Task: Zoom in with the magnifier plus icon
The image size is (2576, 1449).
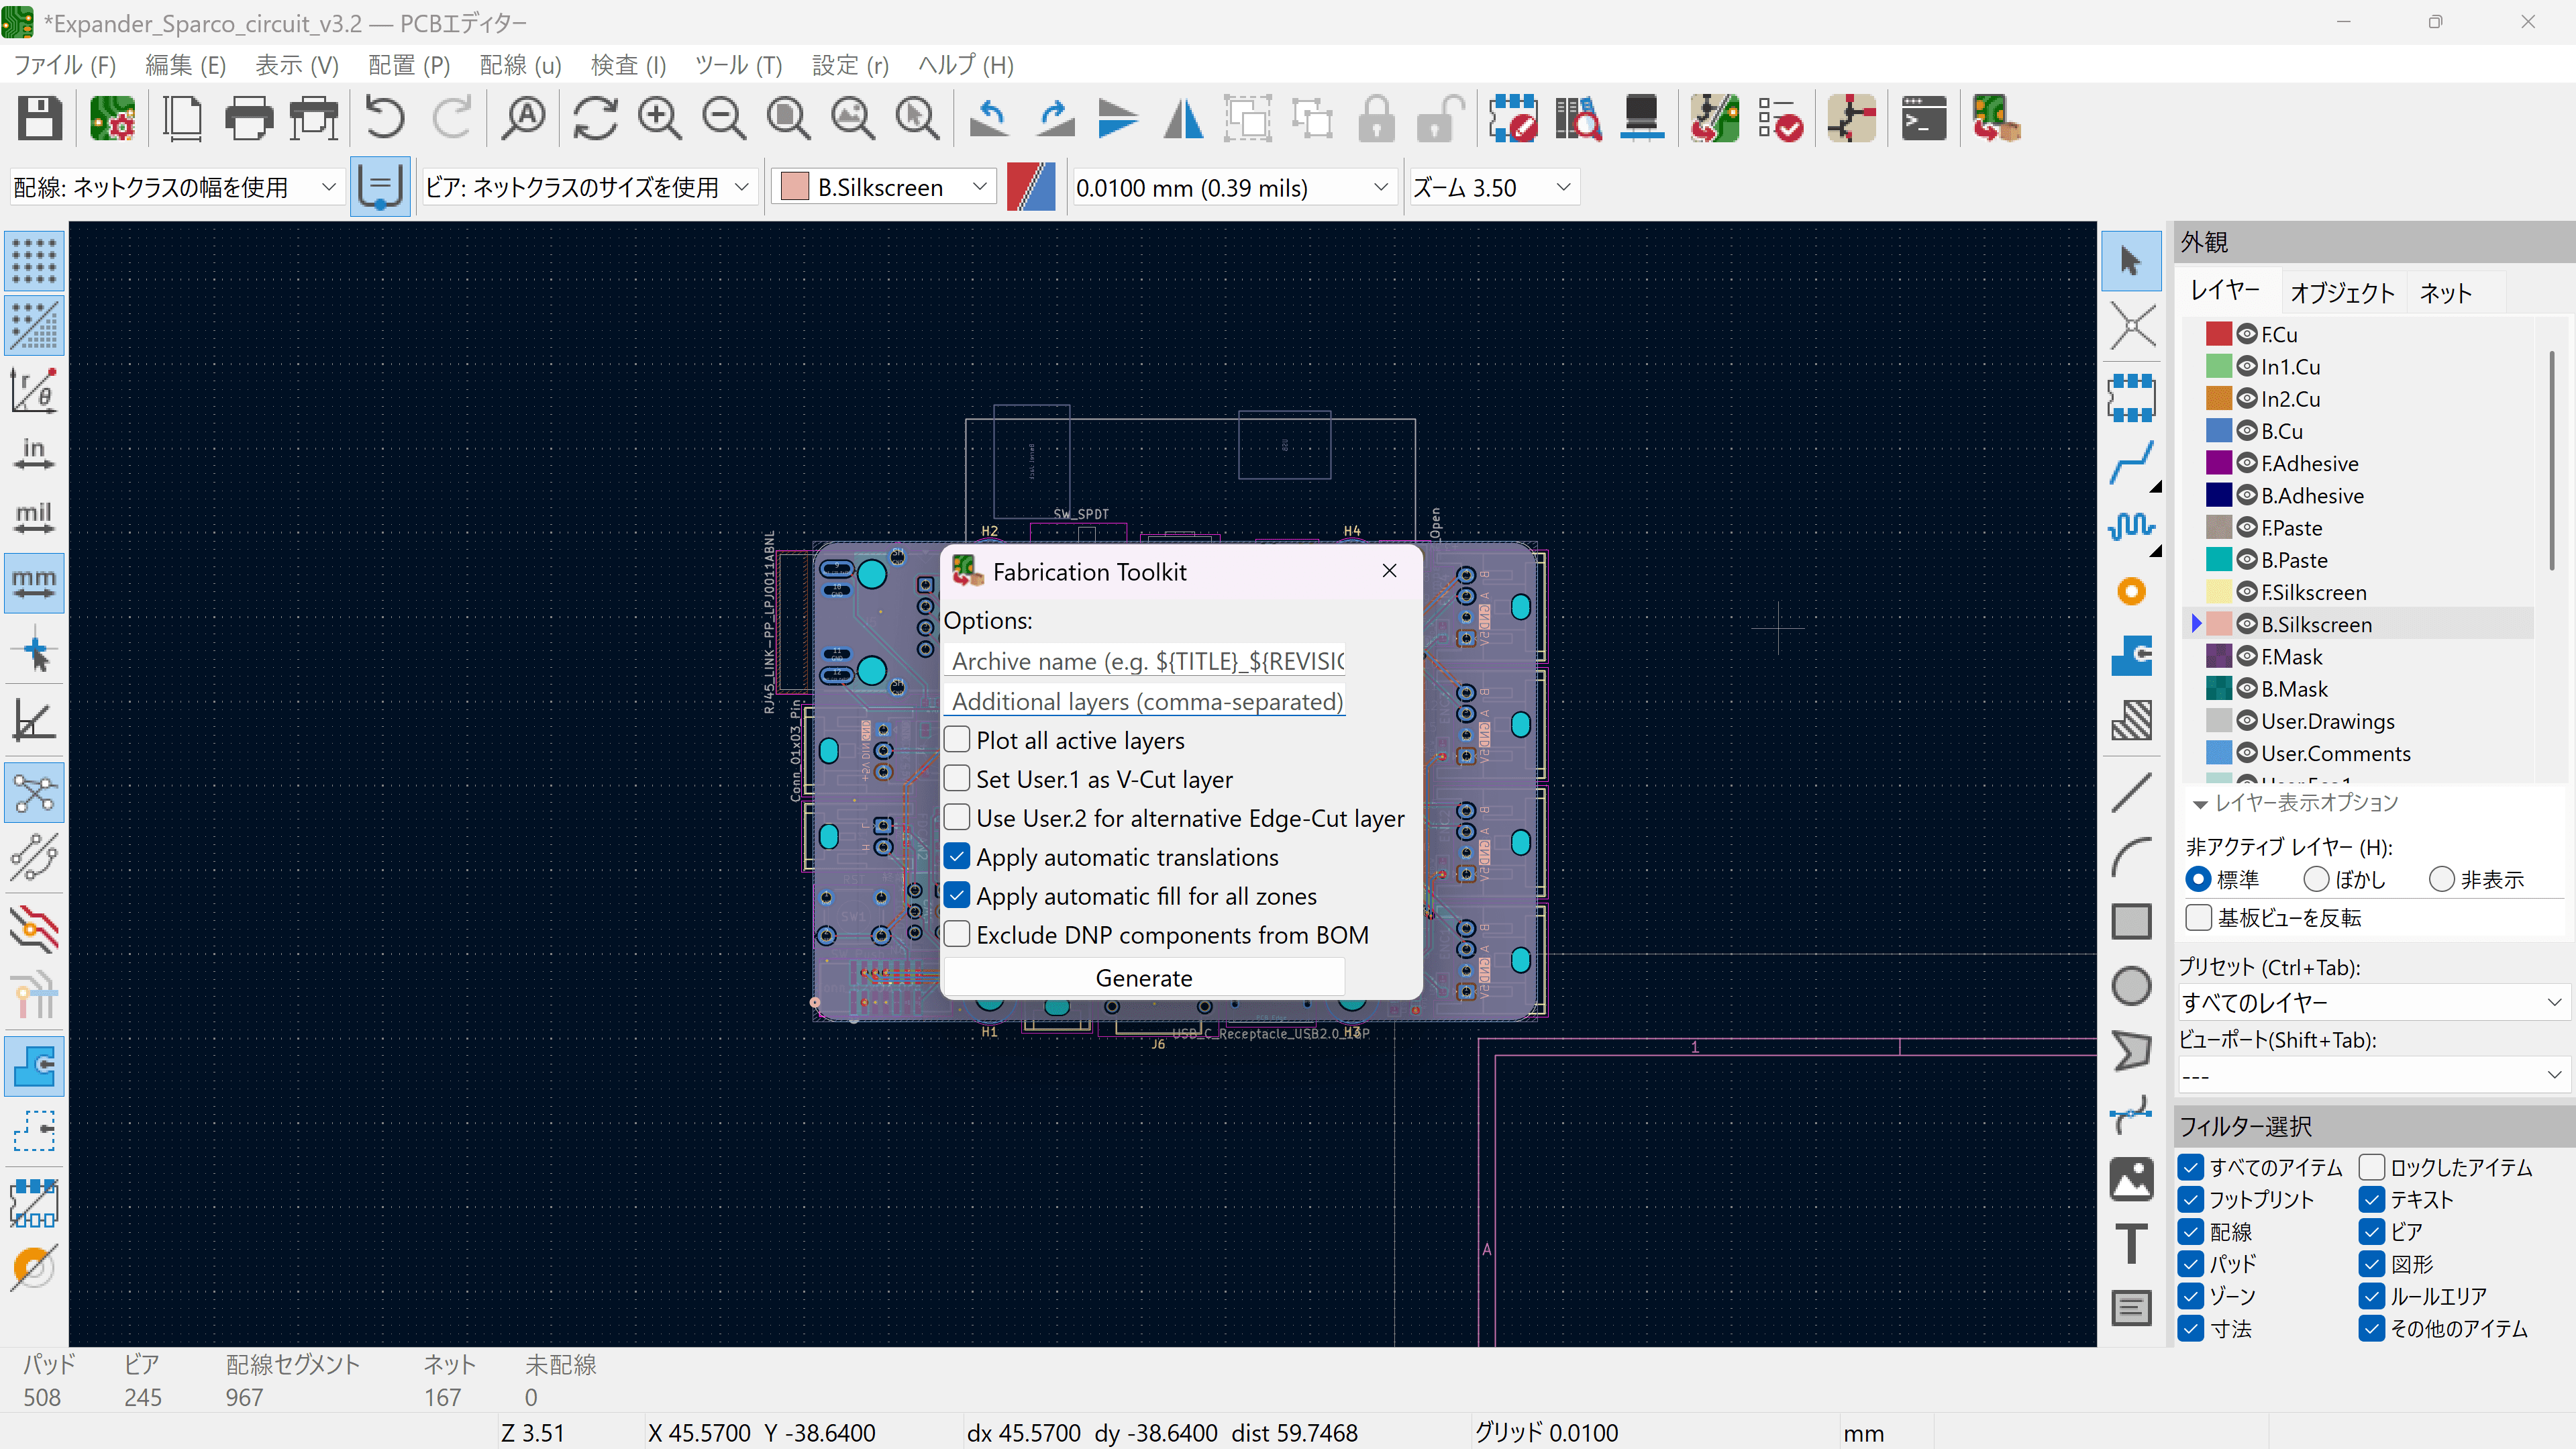Action: [660, 119]
